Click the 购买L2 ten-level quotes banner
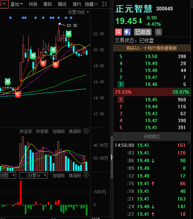This screenshot has height=219, width=193. click(x=152, y=48)
